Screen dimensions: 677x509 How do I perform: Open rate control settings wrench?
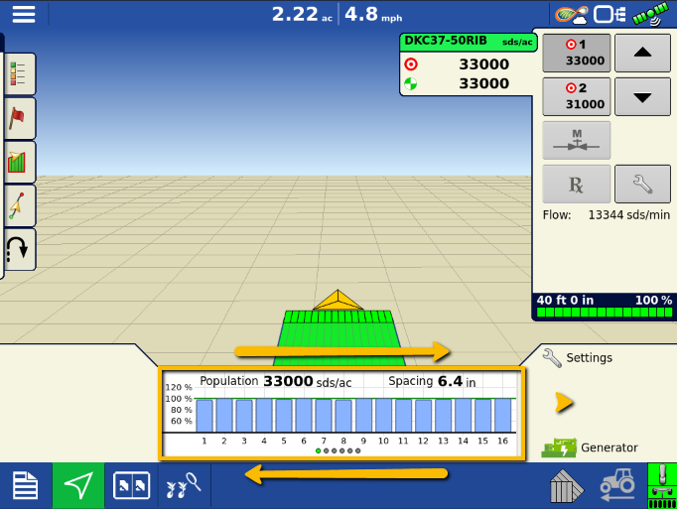pyautogui.click(x=642, y=184)
